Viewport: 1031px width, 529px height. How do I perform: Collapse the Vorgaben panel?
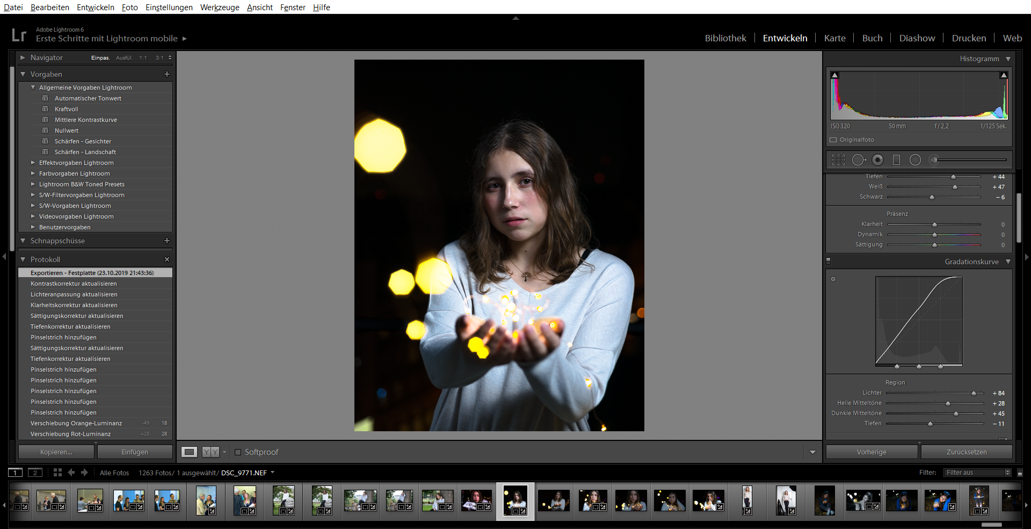[23, 74]
